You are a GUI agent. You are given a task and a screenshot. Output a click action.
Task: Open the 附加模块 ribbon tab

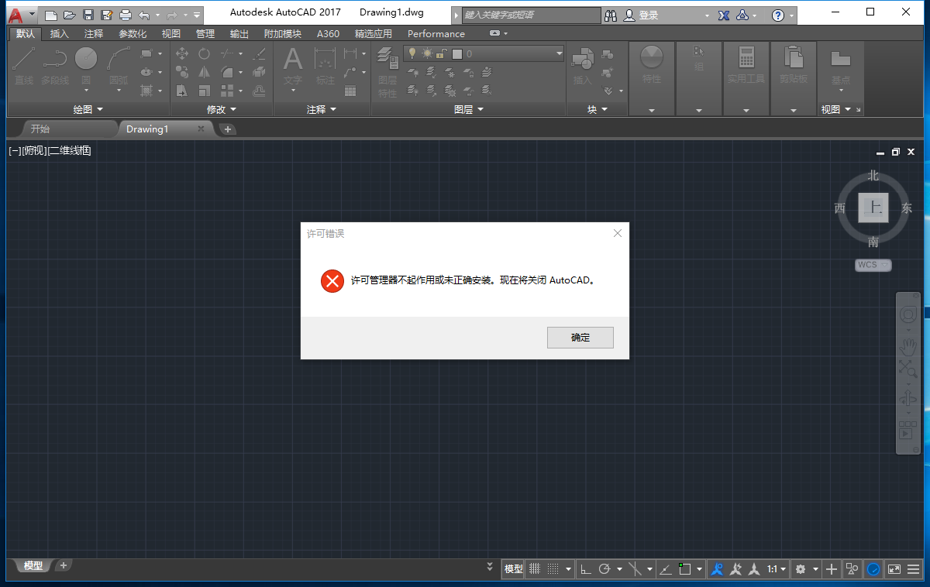283,33
